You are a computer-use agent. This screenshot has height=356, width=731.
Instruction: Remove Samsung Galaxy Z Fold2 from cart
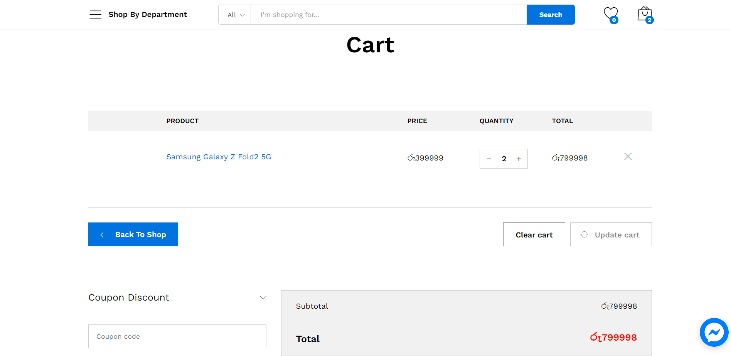click(x=628, y=156)
